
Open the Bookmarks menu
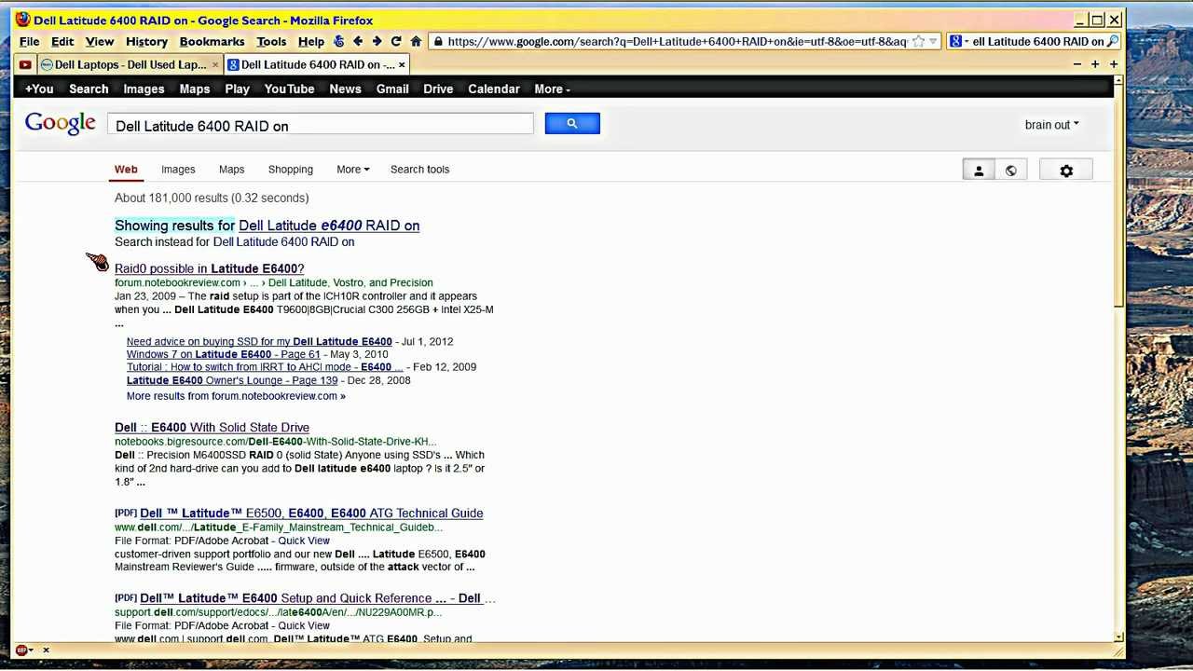click(x=212, y=41)
